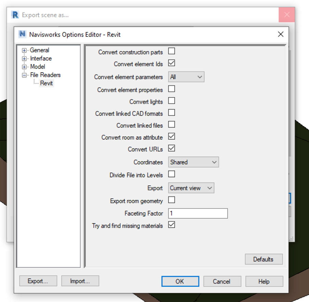Viewport: 309px width, 302px height.
Task: Open the Coordinates dropdown set to Shared
Action: 193,162
